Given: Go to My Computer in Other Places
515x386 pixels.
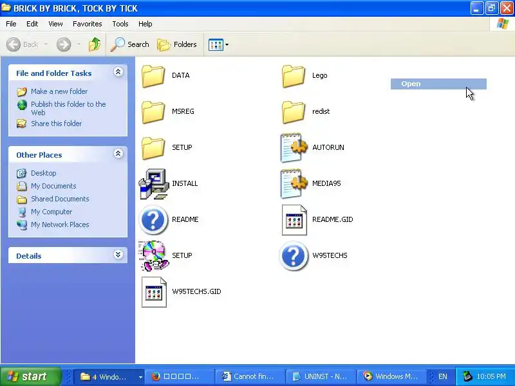Looking at the screenshot, I should click(x=51, y=212).
